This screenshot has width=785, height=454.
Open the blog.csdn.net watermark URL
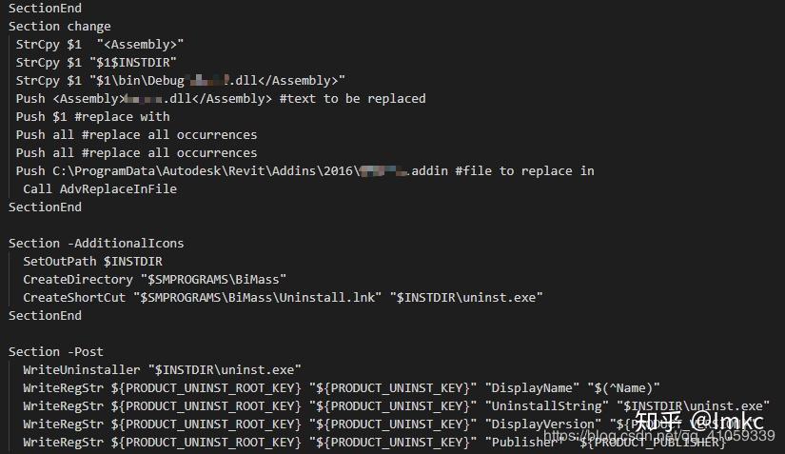pyautogui.click(x=657, y=436)
